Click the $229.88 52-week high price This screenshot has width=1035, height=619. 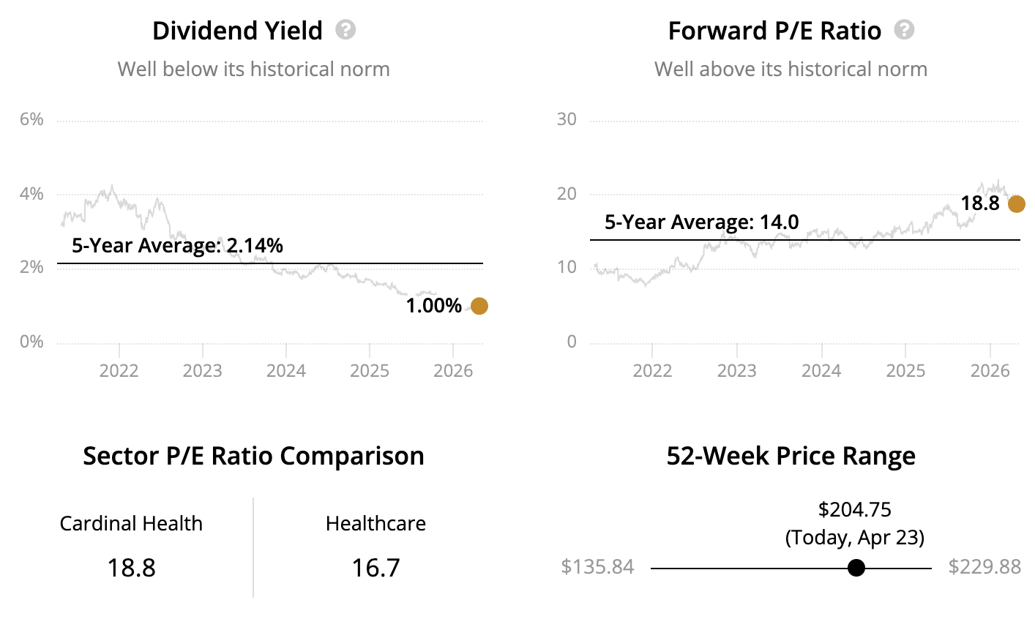(984, 567)
